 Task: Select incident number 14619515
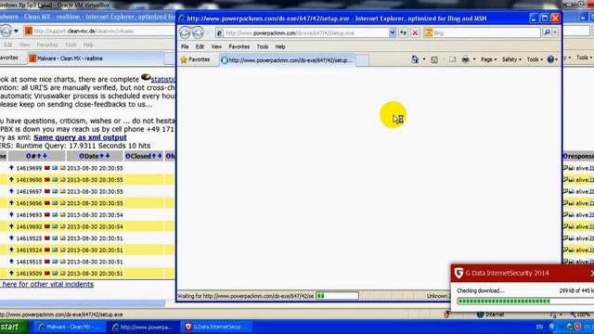[29, 262]
